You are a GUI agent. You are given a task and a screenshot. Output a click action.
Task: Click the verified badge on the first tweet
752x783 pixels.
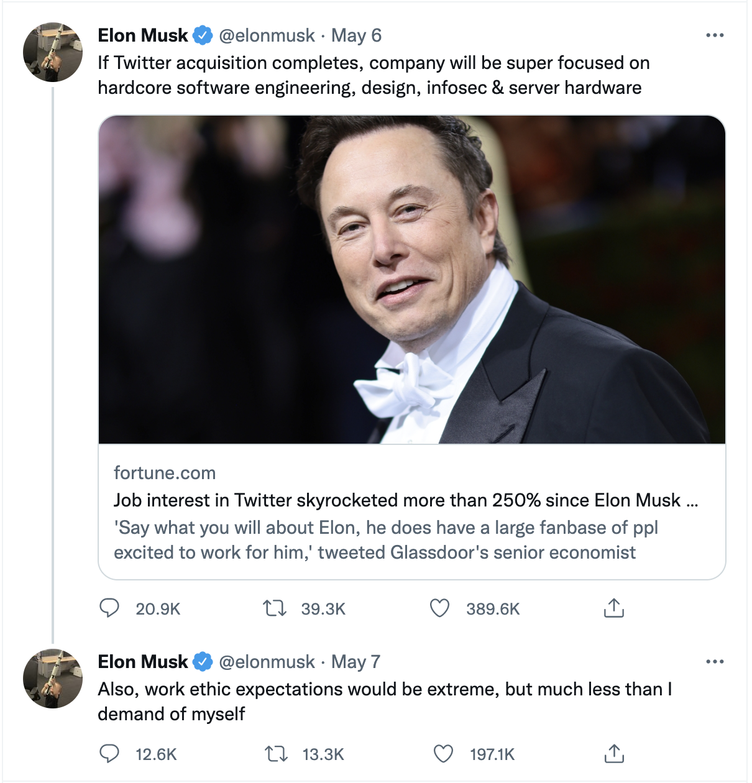[203, 35]
